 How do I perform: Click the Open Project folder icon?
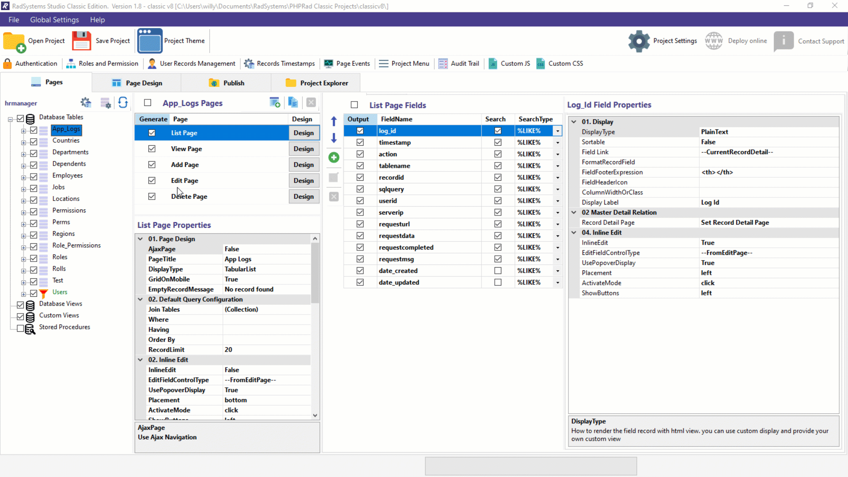click(14, 42)
